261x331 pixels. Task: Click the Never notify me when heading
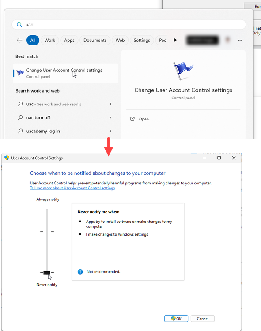(x=98, y=212)
